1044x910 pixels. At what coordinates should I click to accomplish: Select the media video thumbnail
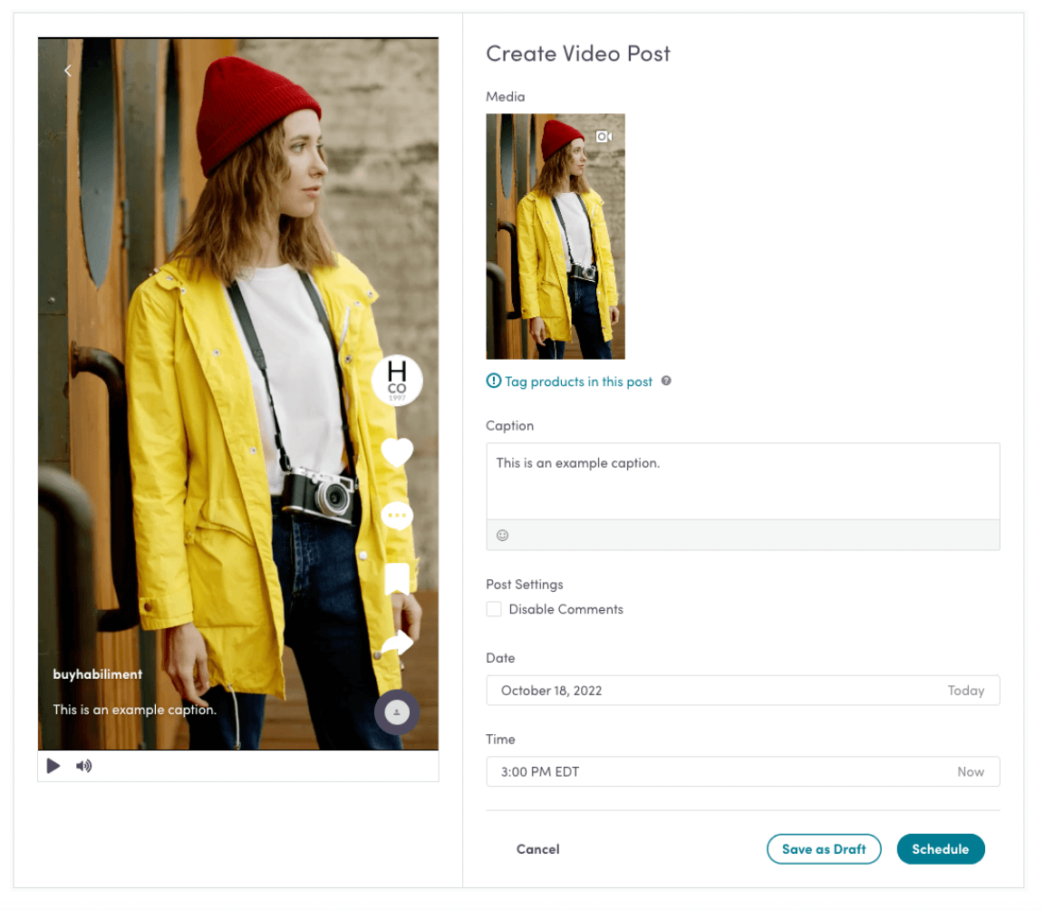556,237
